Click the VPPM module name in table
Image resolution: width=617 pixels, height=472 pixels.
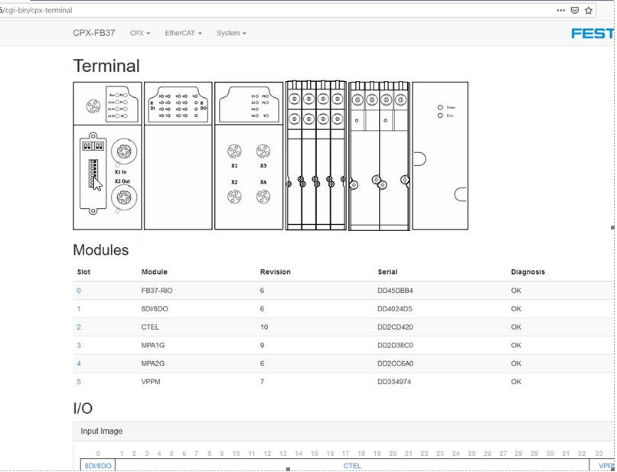tap(151, 382)
